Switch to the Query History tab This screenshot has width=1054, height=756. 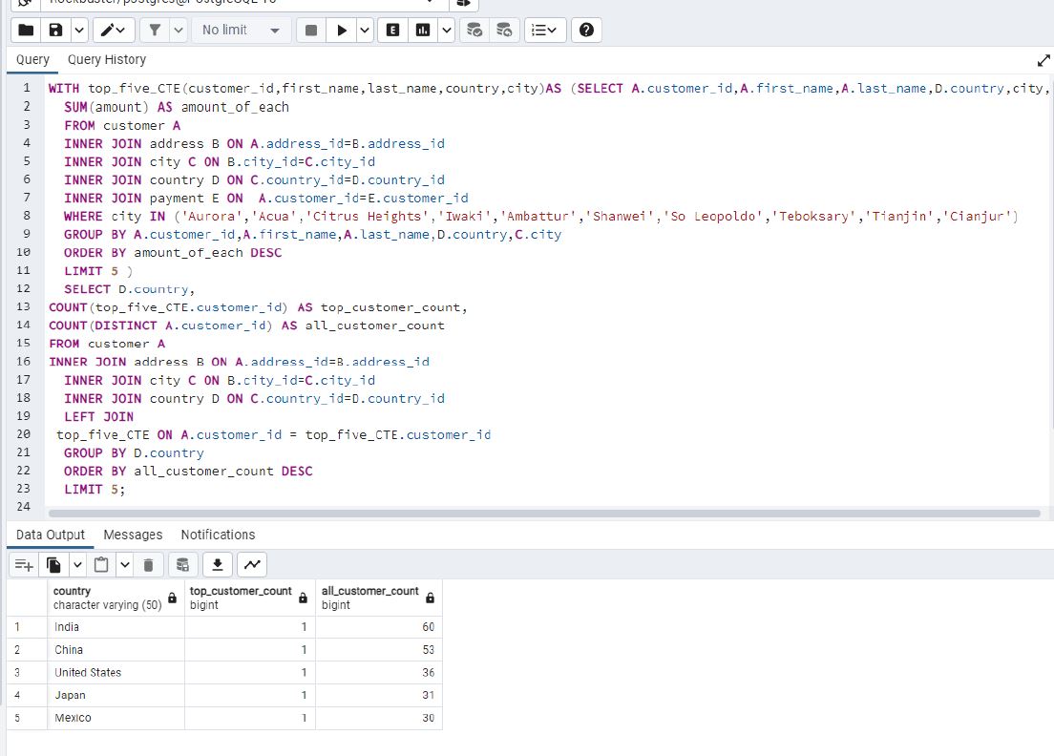click(x=106, y=59)
